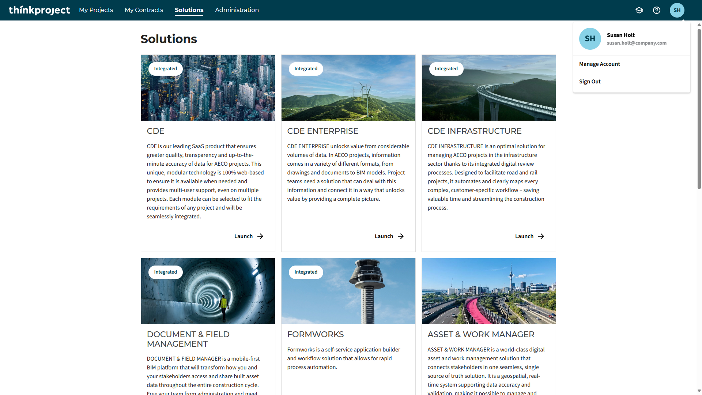Click the arrow icon next to CDE Launch

tap(260, 236)
